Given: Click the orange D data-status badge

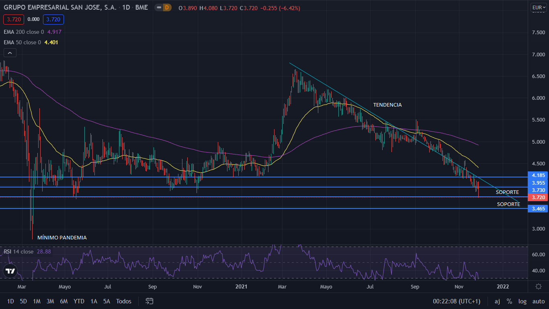Looking at the screenshot, I should 167,8.
